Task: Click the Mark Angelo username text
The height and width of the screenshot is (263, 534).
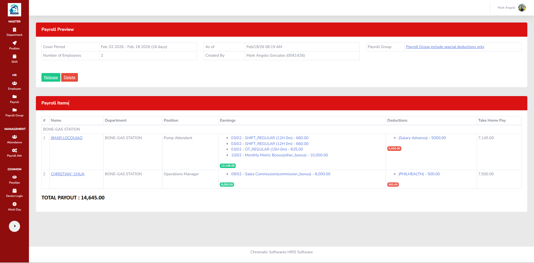Action: pyautogui.click(x=506, y=8)
